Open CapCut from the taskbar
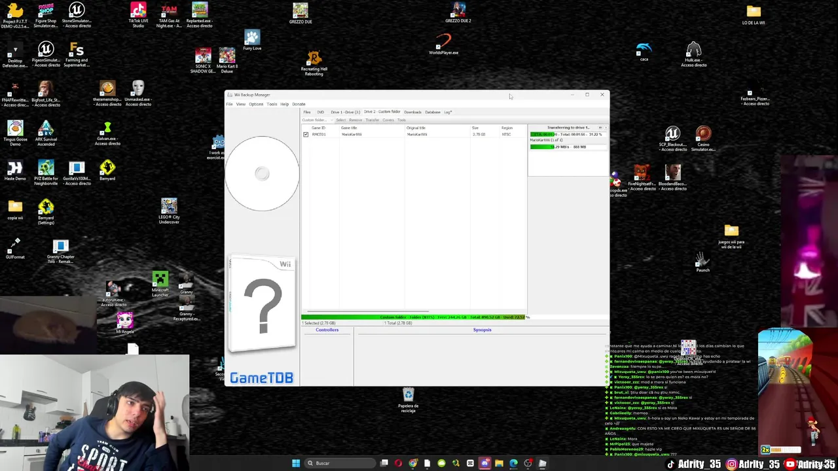Viewport: 838px width, 471px height. click(470, 463)
